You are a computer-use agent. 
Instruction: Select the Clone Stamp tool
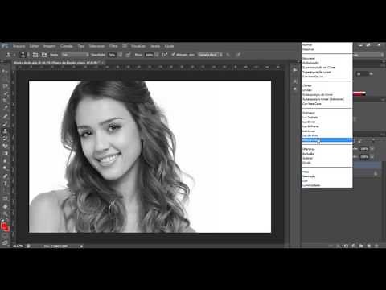coord(5,131)
